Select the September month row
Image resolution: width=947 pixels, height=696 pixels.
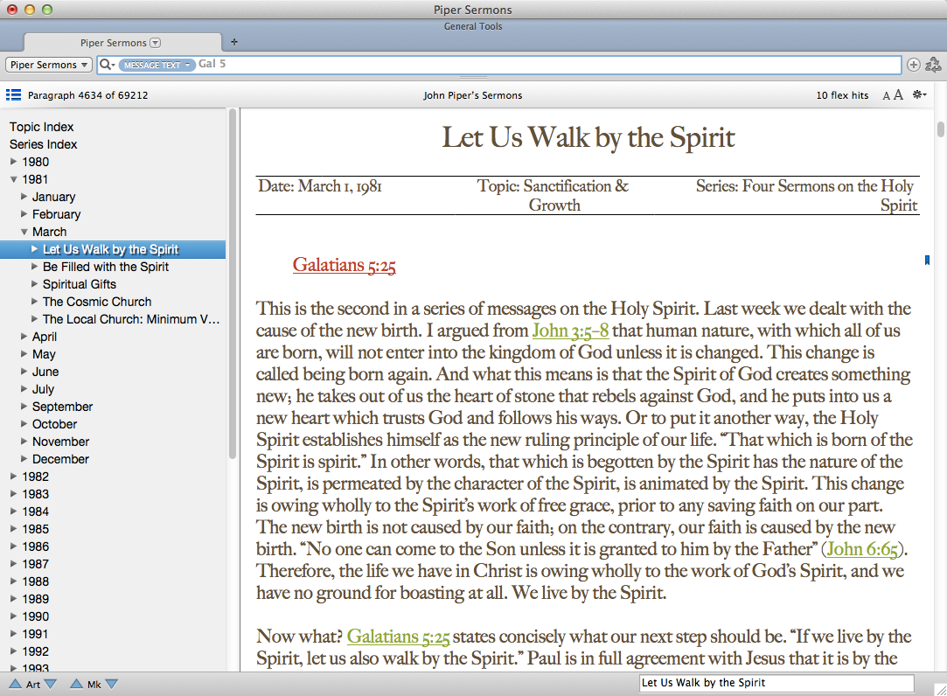pyautogui.click(x=113, y=407)
